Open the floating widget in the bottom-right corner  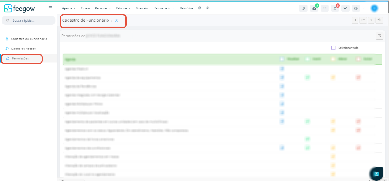tap(376, 174)
